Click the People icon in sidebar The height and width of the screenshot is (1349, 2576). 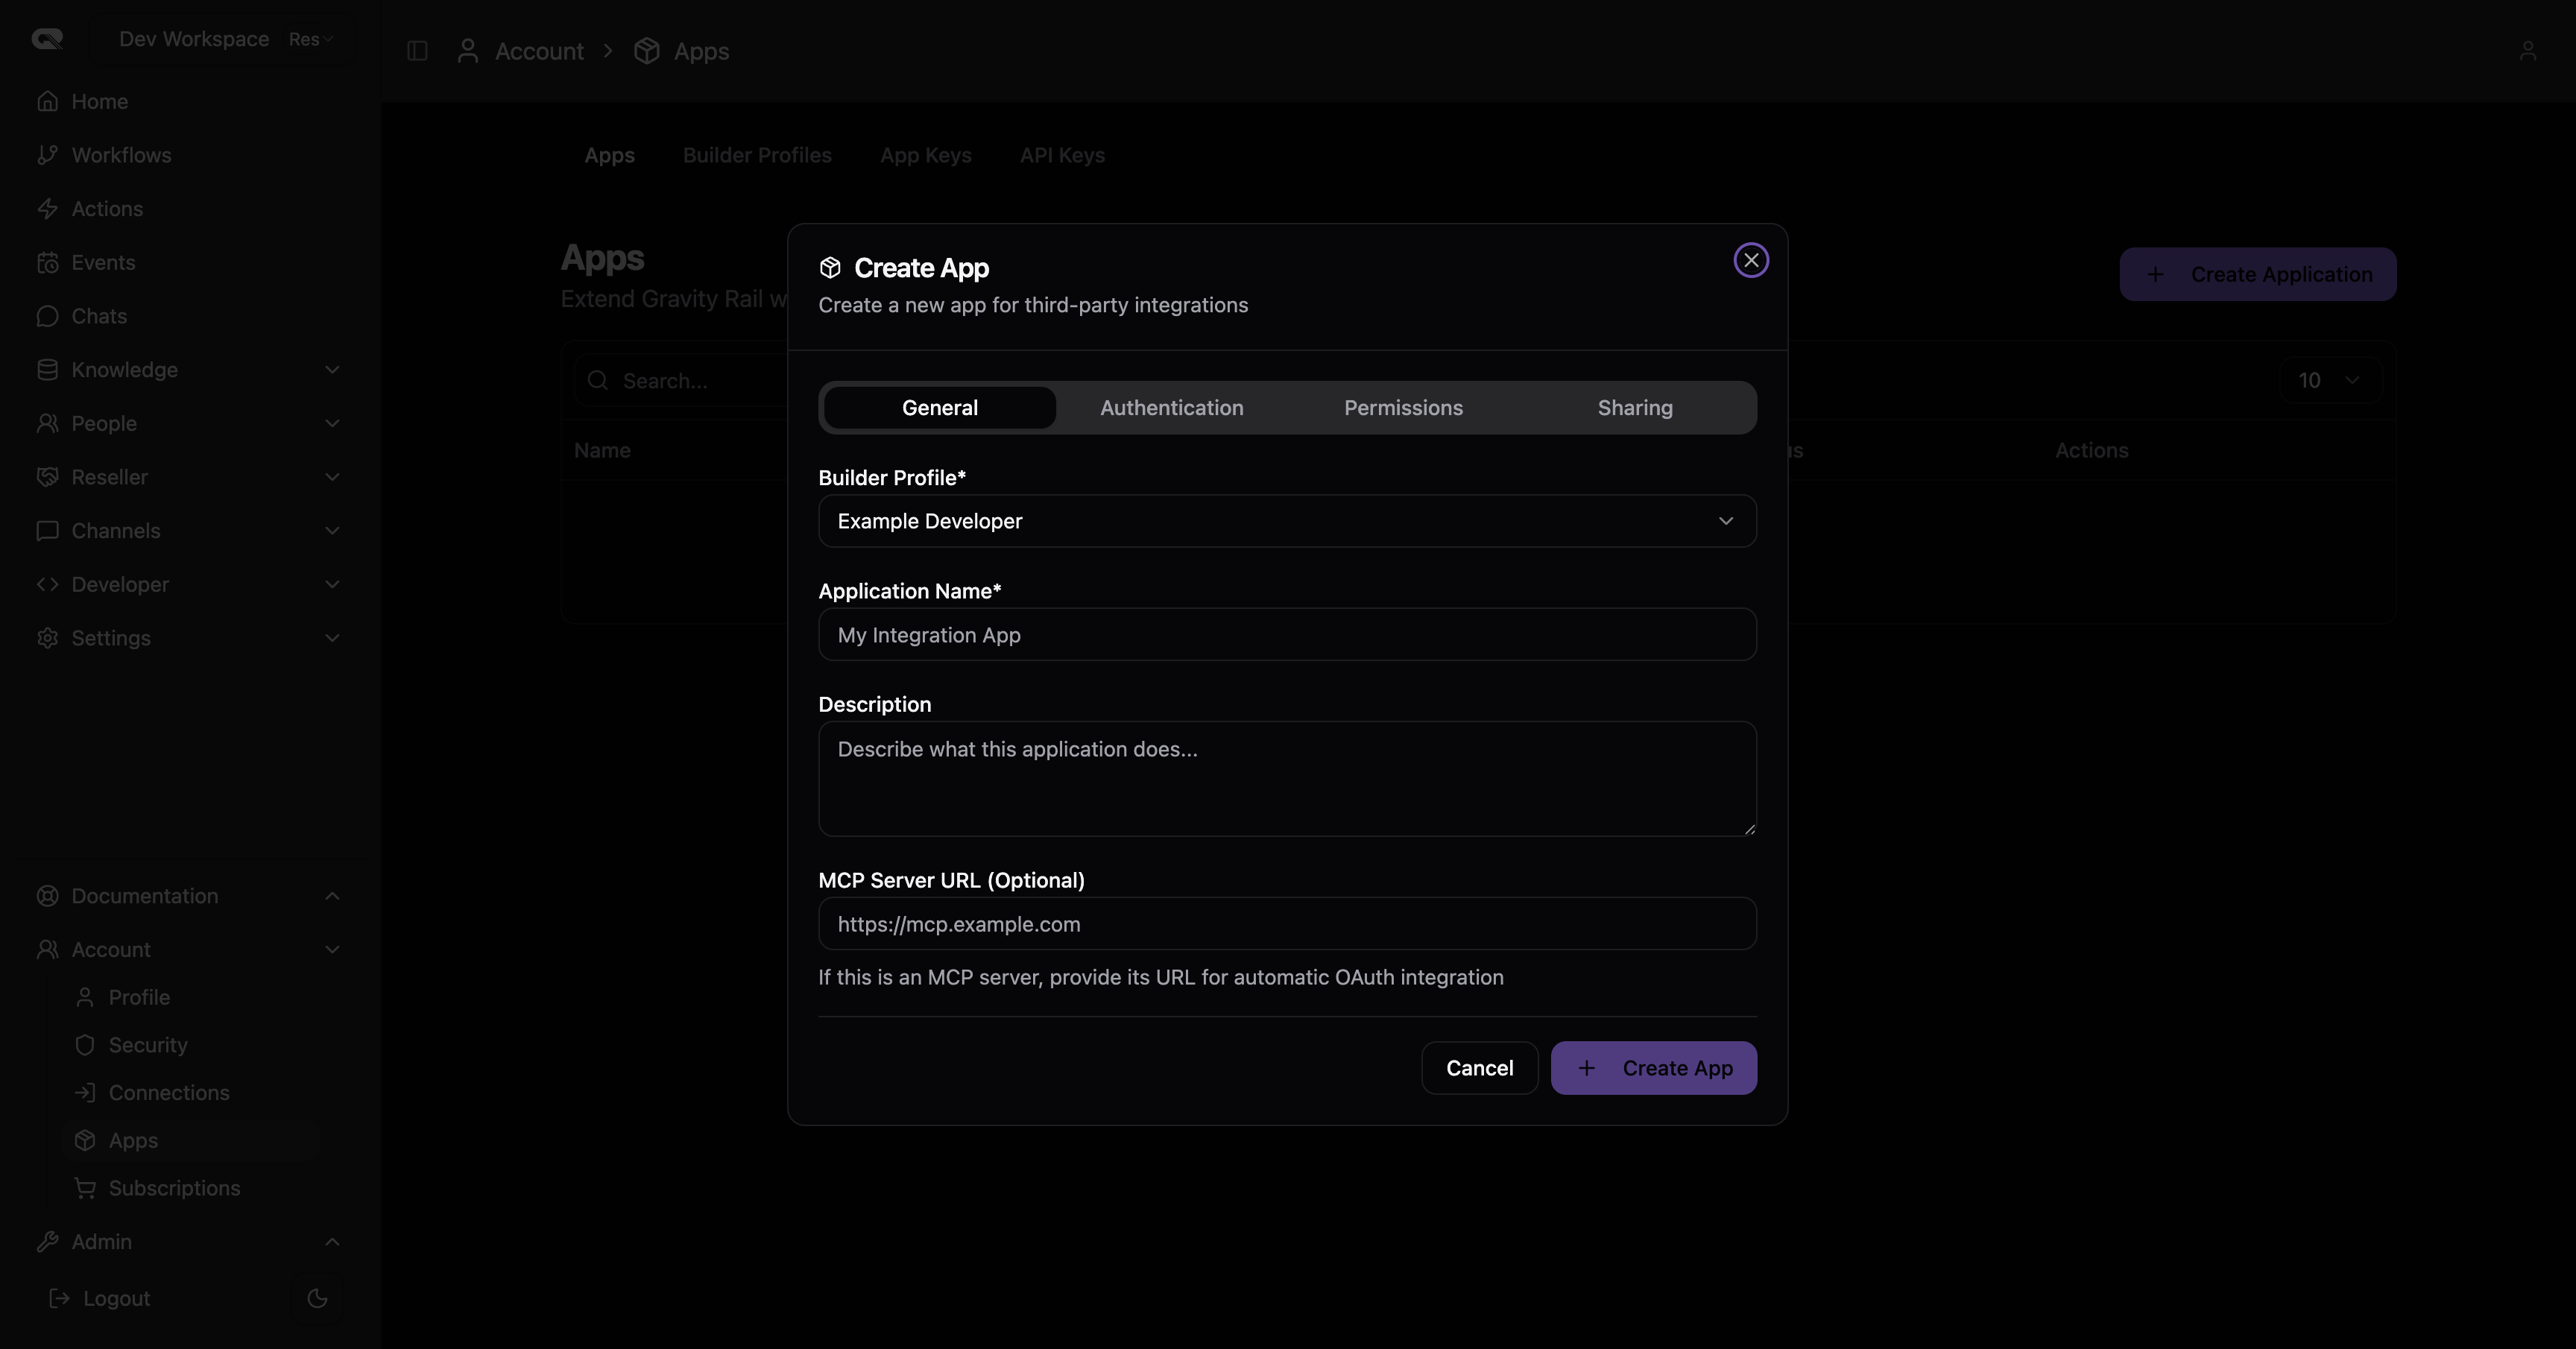click(47, 424)
